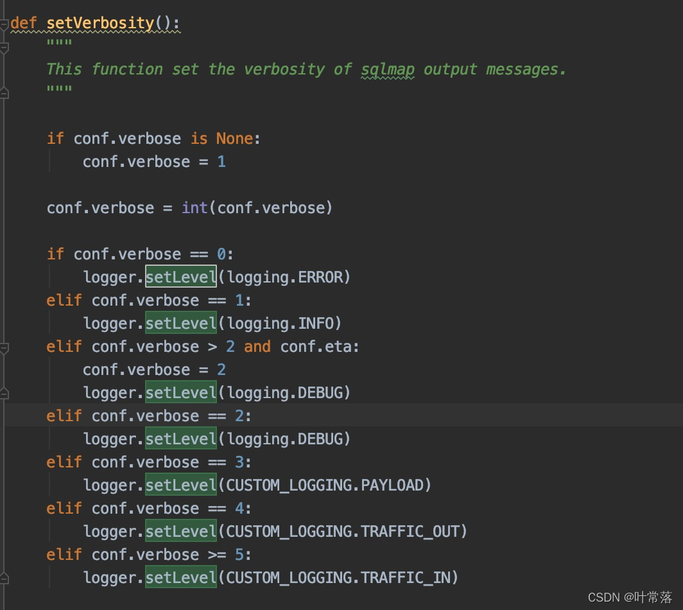Screen dimensions: 683x610
Task: Click the fold-end marker beside the closing docstring quotes
Action: point(4,93)
